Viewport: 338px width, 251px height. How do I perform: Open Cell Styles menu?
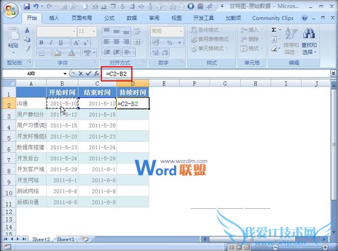[x=209, y=48]
